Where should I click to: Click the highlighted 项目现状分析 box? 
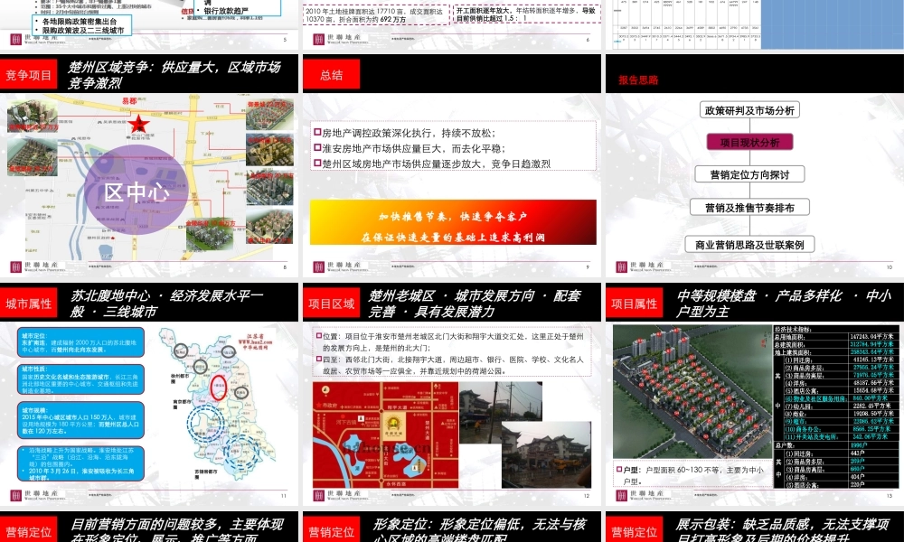tap(749, 142)
